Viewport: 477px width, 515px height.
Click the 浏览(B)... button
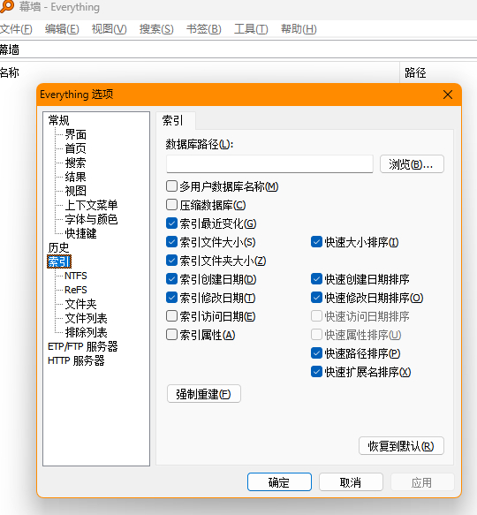(412, 164)
